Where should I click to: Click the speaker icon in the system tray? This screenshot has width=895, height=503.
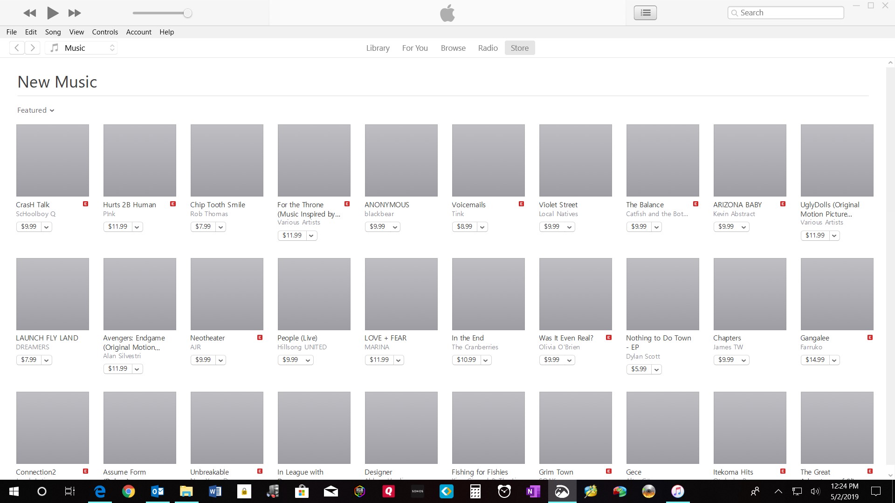pyautogui.click(x=815, y=491)
